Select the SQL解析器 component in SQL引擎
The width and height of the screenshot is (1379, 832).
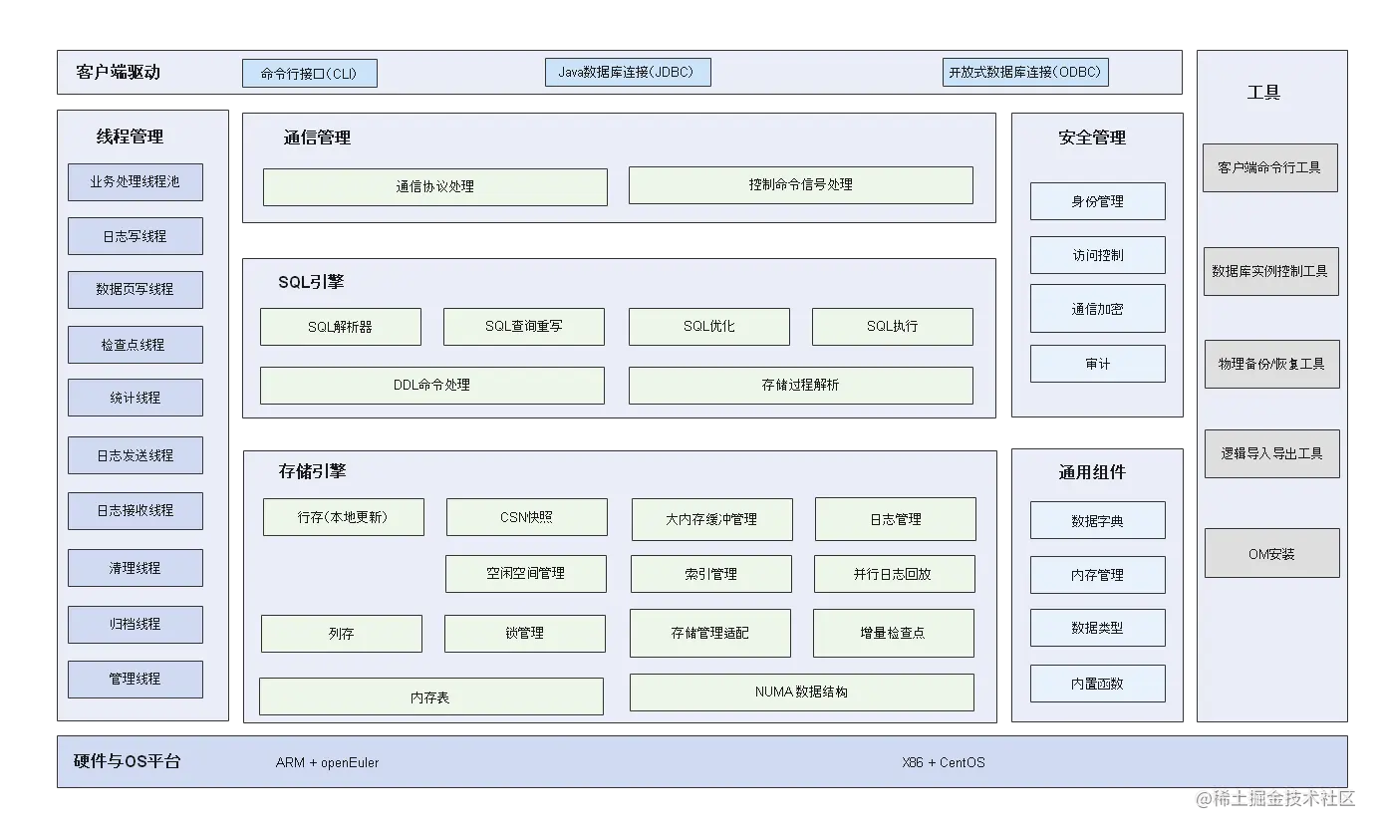coord(340,326)
